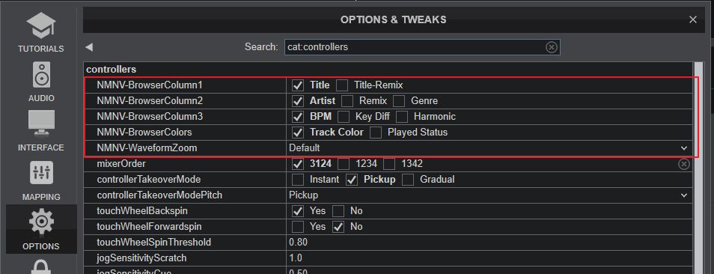The height and width of the screenshot is (274, 714).
Task: Click the back arrow beside Search
Action: tap(89, 47)
